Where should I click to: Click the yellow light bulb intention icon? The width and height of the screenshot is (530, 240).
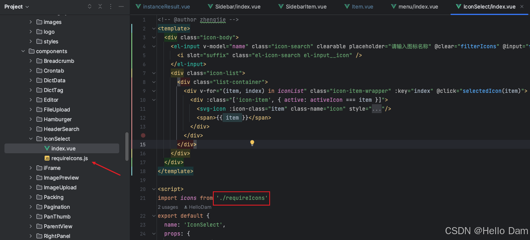pos(252,143)
